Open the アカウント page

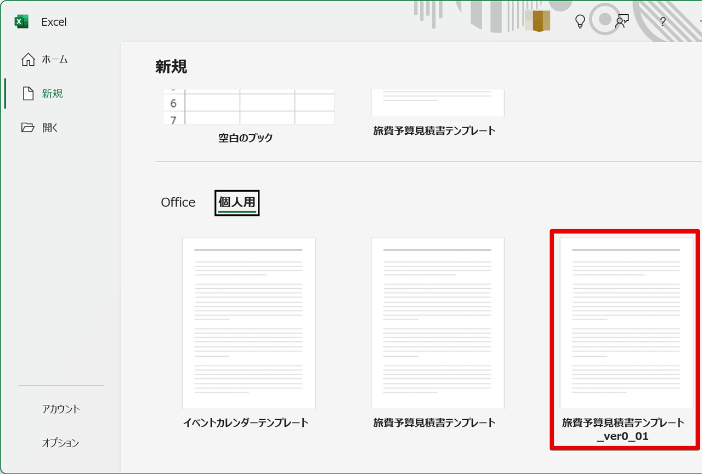(x=61, y=409)
